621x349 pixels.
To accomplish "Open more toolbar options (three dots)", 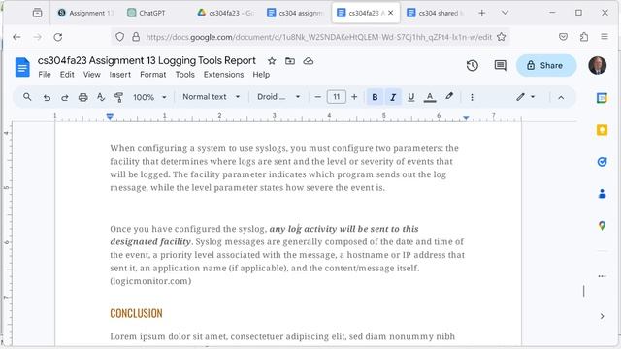I will point(472,97).
